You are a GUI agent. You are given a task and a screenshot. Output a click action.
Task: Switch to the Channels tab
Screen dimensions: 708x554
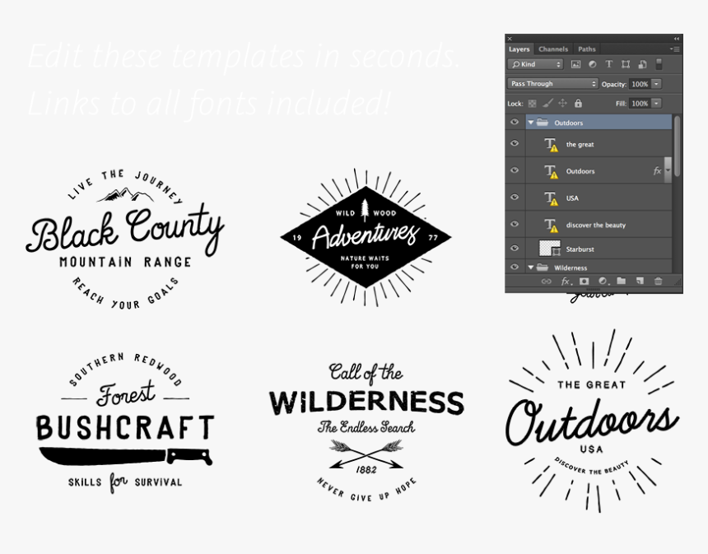point(552,49)
